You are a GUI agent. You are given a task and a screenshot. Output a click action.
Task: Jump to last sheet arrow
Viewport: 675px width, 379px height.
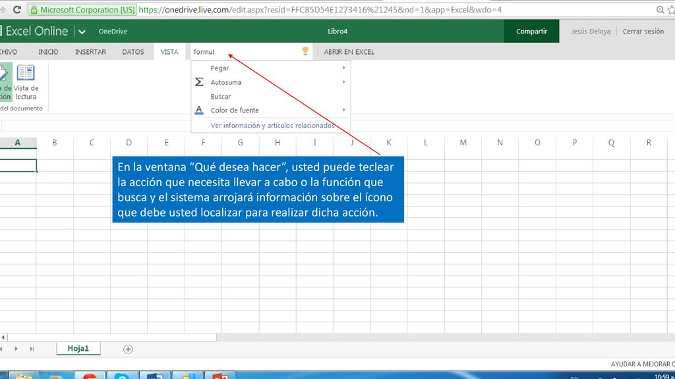[32, 349]
